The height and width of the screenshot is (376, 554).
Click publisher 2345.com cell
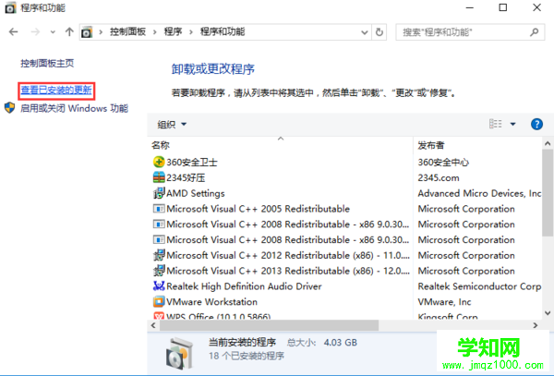point(439,177)
